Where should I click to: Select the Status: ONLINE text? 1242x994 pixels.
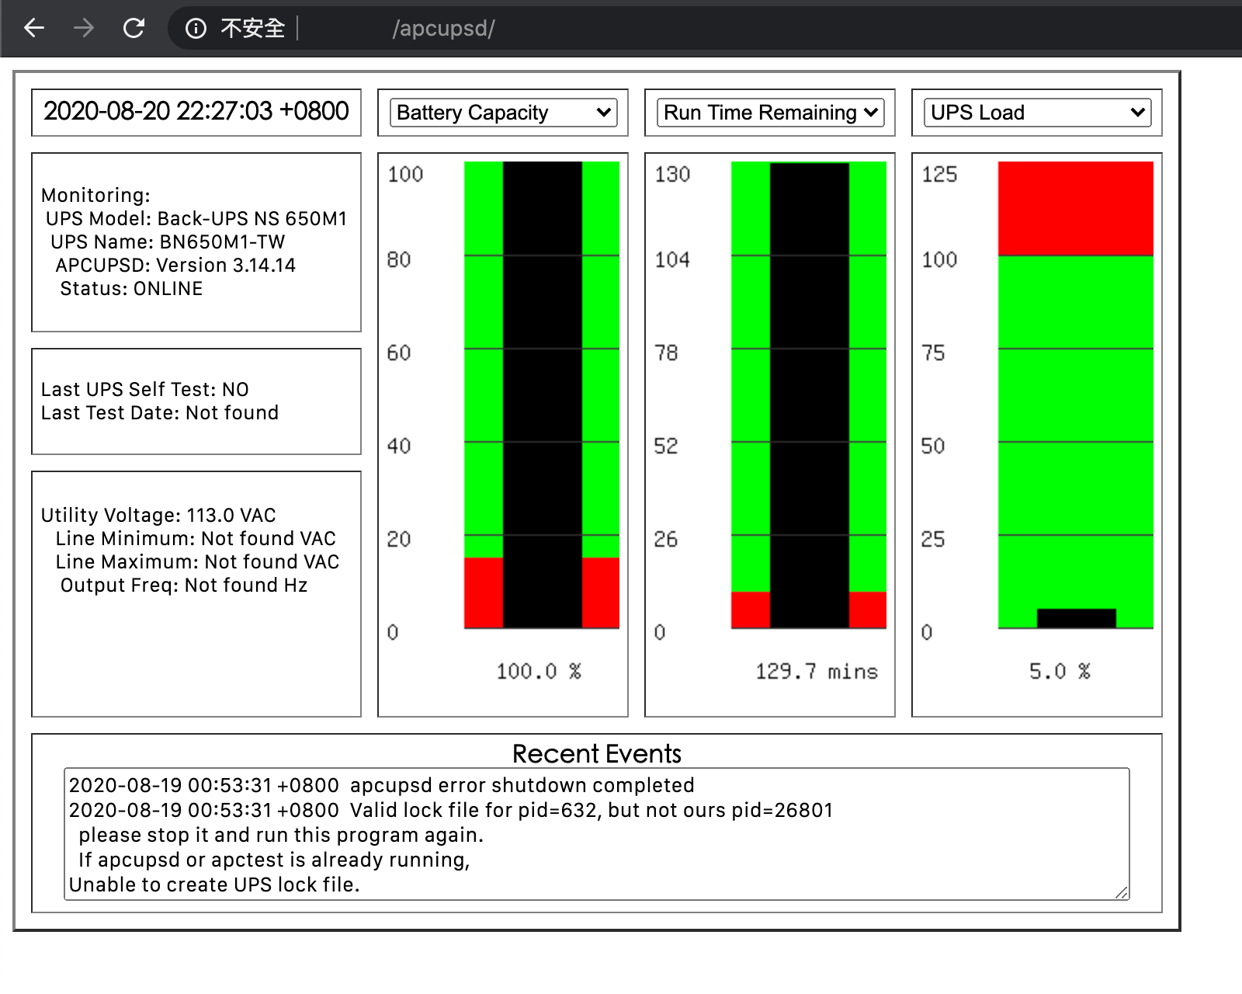[130, 288]
